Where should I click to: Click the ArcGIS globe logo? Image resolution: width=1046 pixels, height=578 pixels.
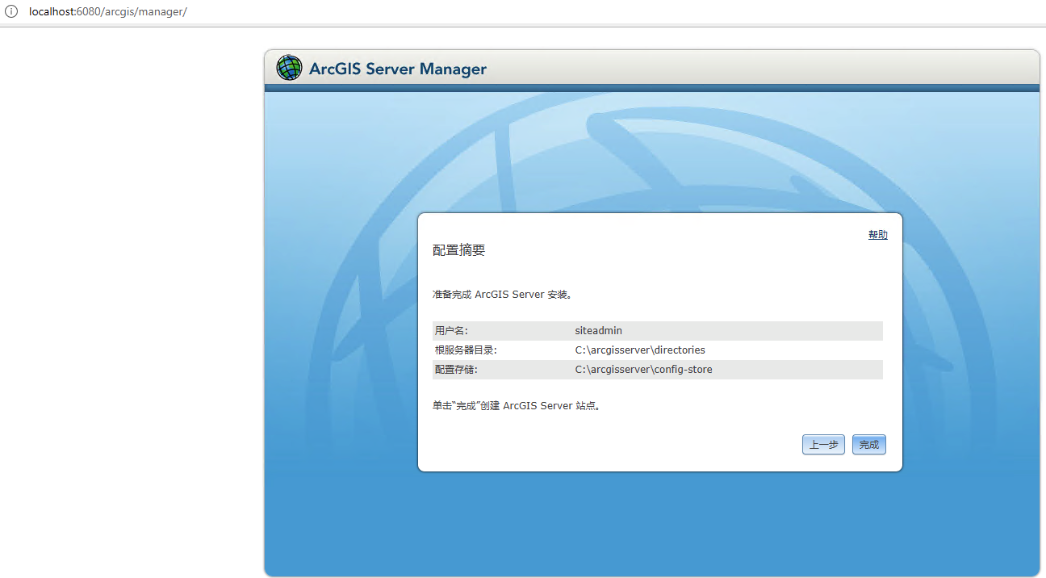click(x=289, y=68)
